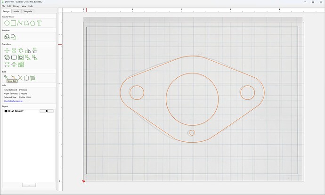Click the crossed-lines Trim Vectors icon
325x195 pixels.
[x=20, y=78]
